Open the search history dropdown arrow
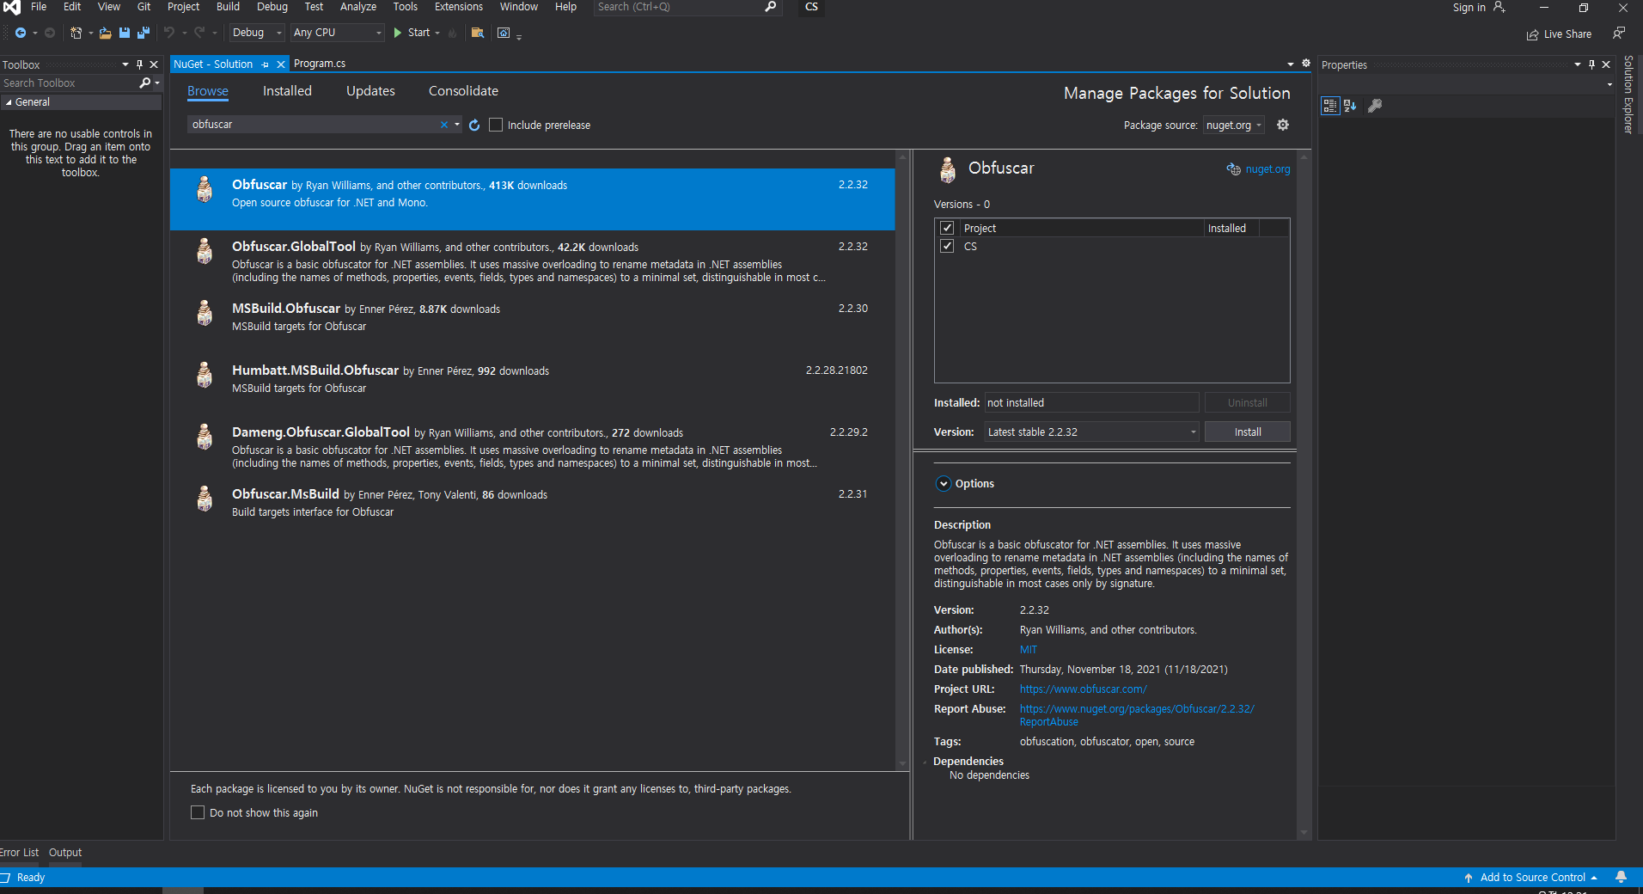Viewport: 1643px width, 894px height. [x=457, y=125]
